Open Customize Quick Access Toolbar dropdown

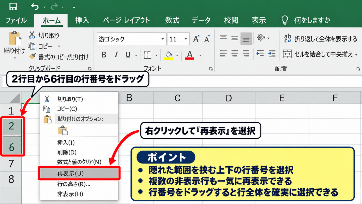pyautogui.click(x=74, y=7)
